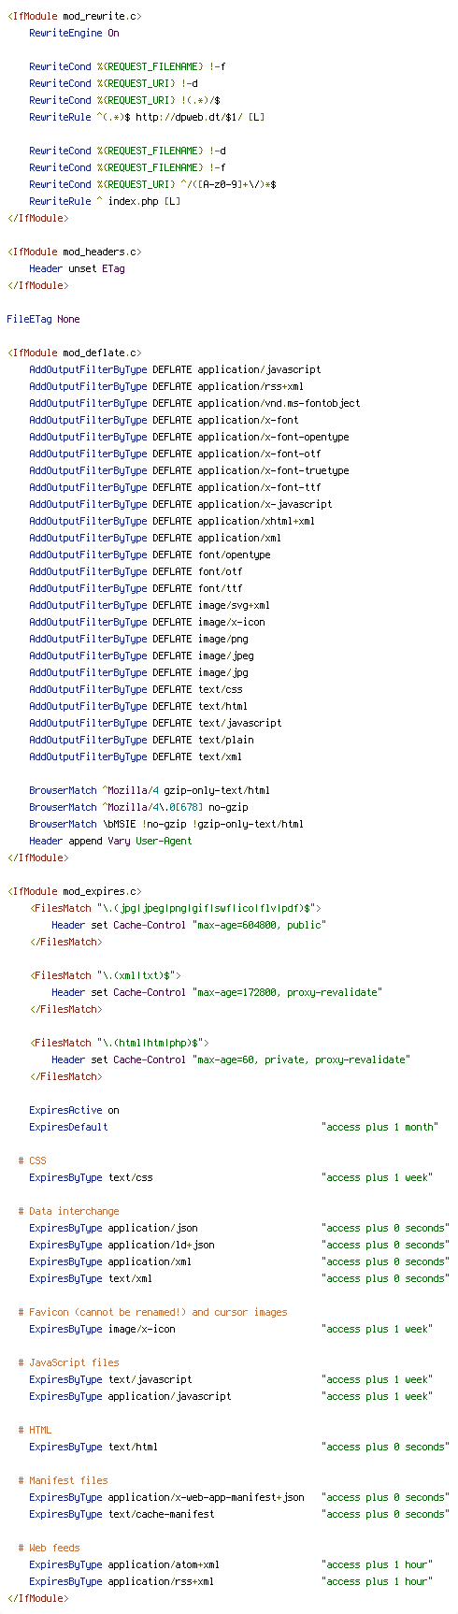Click DEFLATE application/rss+xml line

166,386
